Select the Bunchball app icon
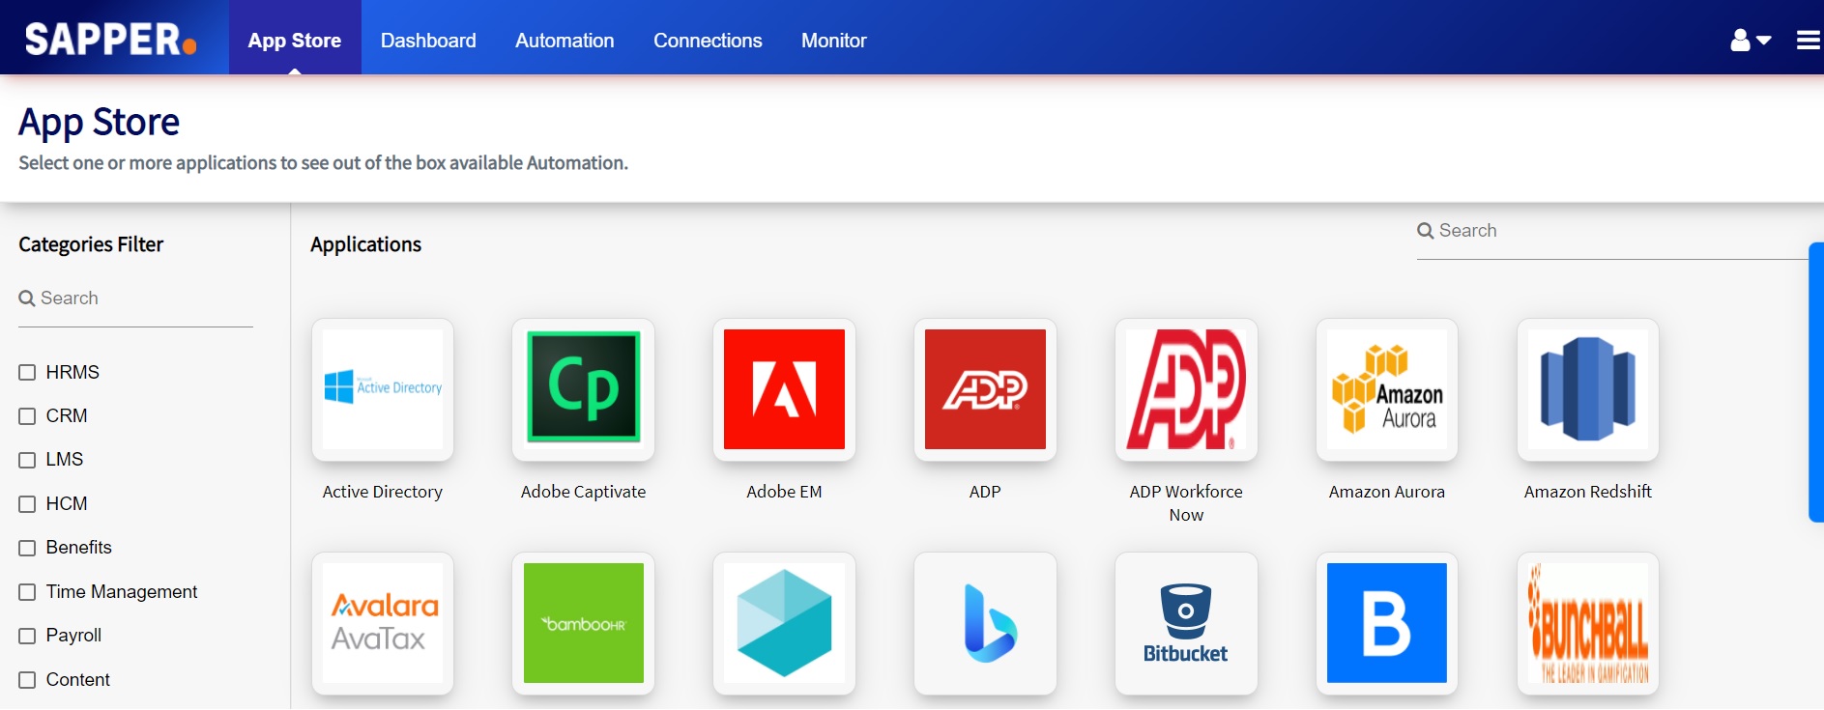This screenshot has height=710, width=1824. click(x=1588, y=623)
